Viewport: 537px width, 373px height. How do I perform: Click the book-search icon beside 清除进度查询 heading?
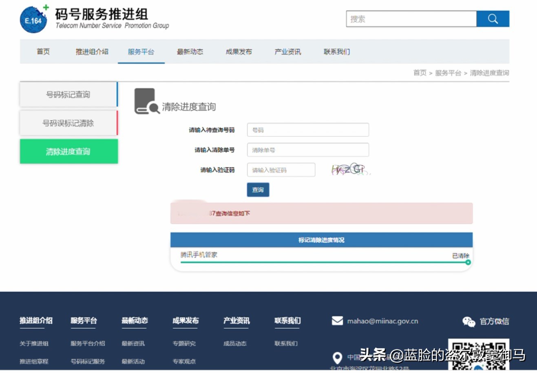(x=146, y=102)
